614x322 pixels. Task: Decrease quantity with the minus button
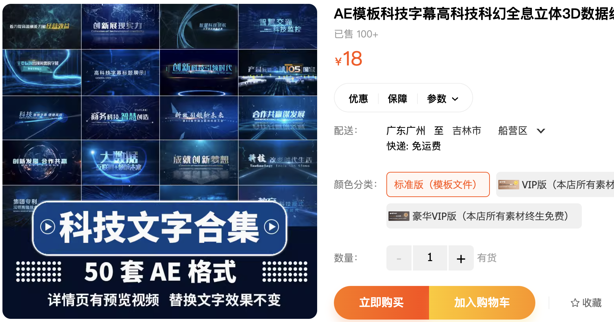coord(399,258)
